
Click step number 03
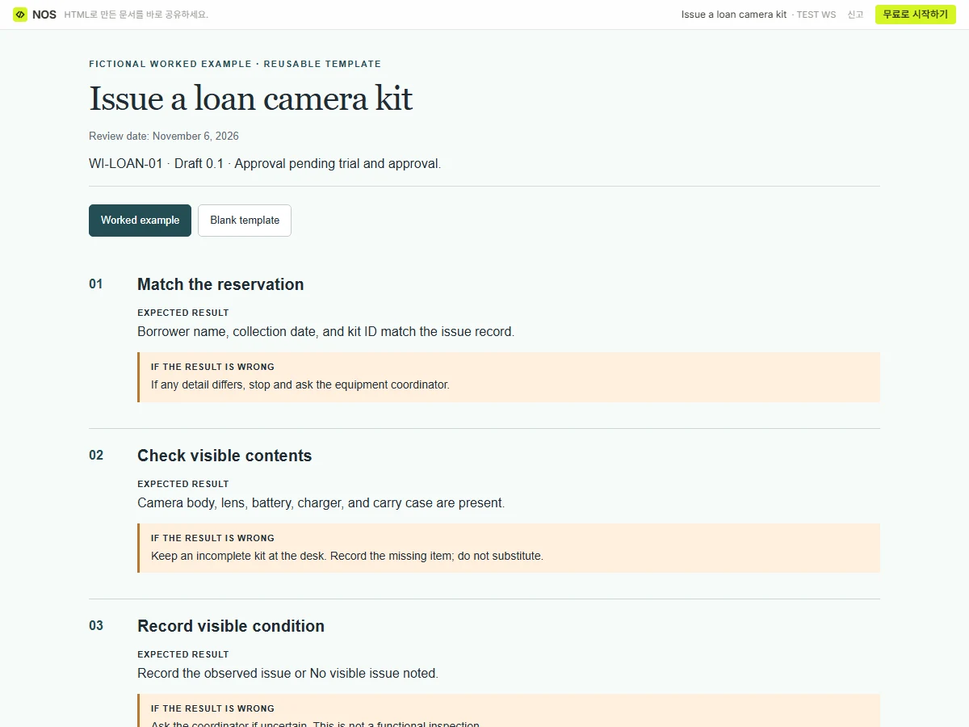pos(96,626)
